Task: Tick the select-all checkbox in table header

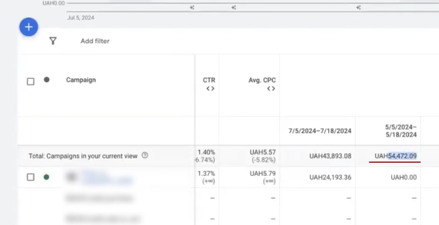Action: 31,82
